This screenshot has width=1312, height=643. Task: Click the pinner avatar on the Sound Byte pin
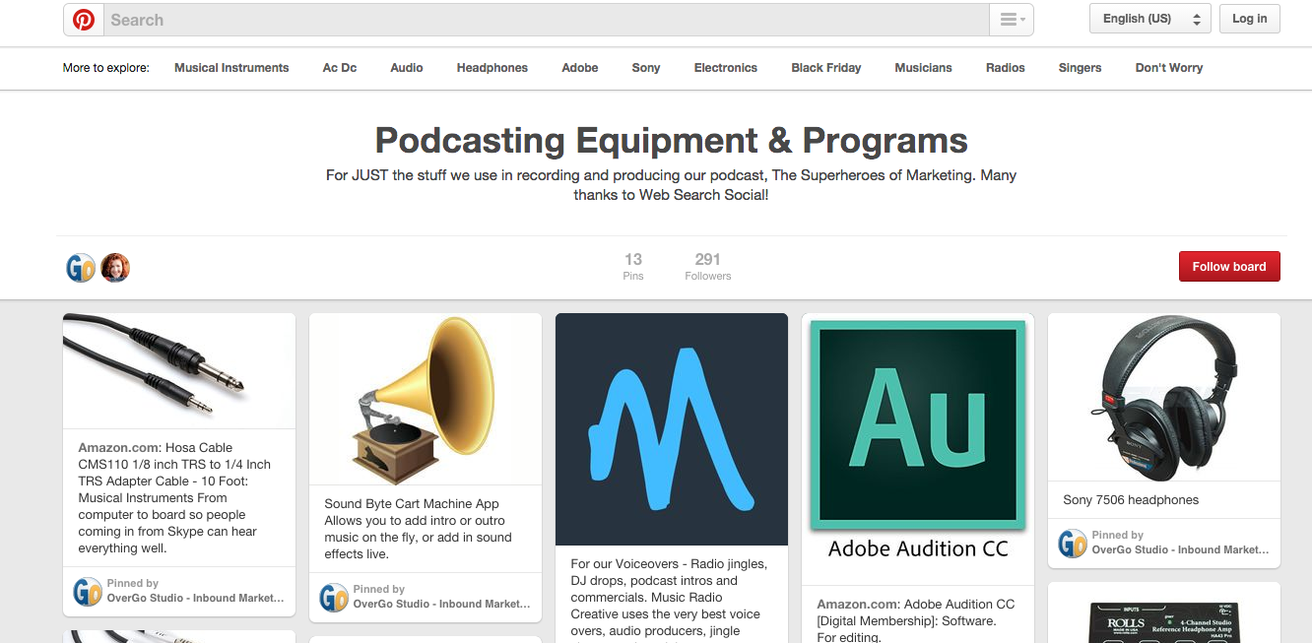click(x=334, y=598)
